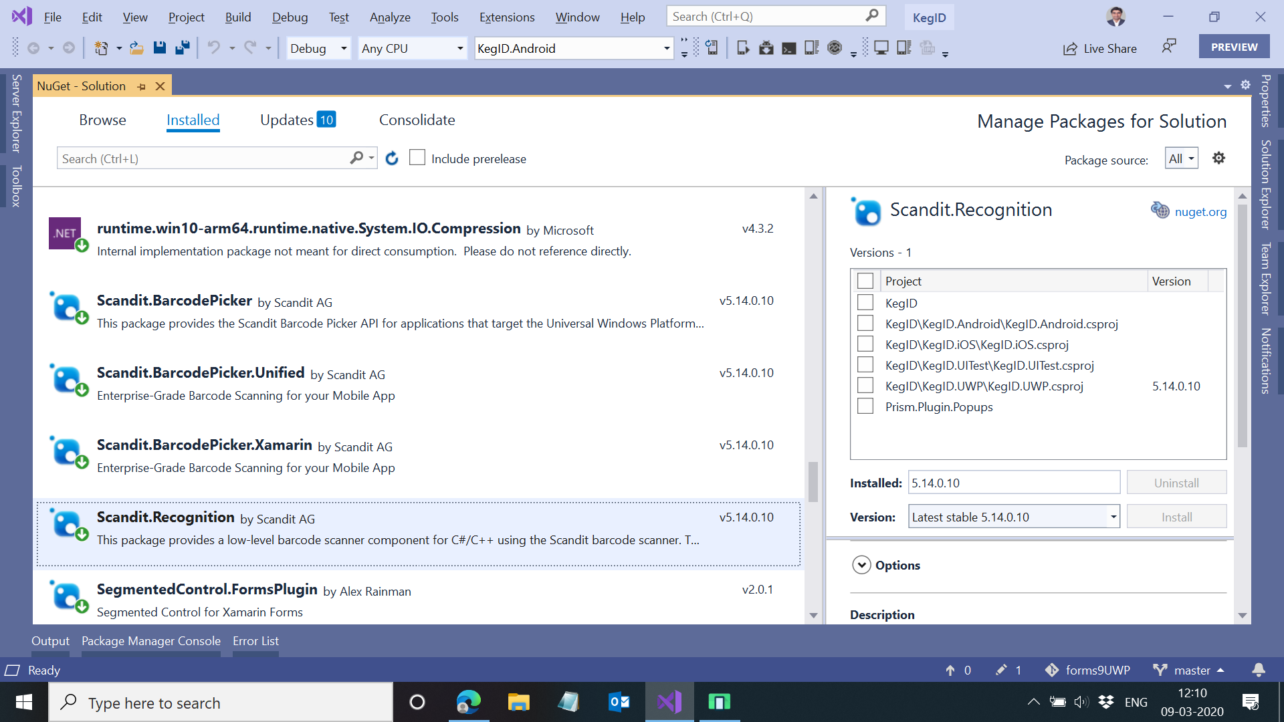Open Microsoft Edge from the taskbar
1284x722 pixels.
pos(469,702)
